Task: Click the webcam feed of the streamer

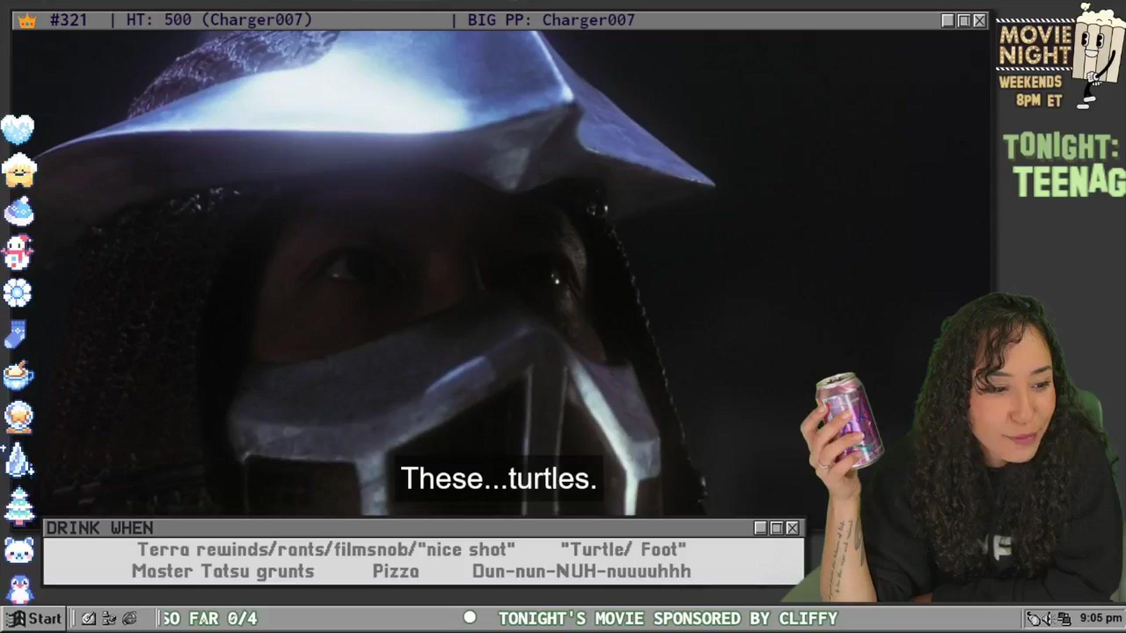Action: (x=962, y=448)
